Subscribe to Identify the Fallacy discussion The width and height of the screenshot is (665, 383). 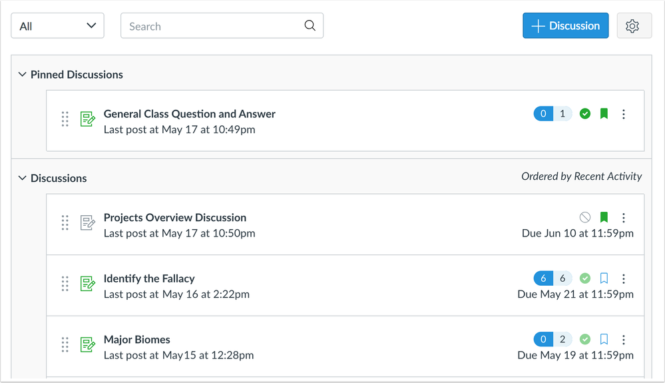(604, 278)
